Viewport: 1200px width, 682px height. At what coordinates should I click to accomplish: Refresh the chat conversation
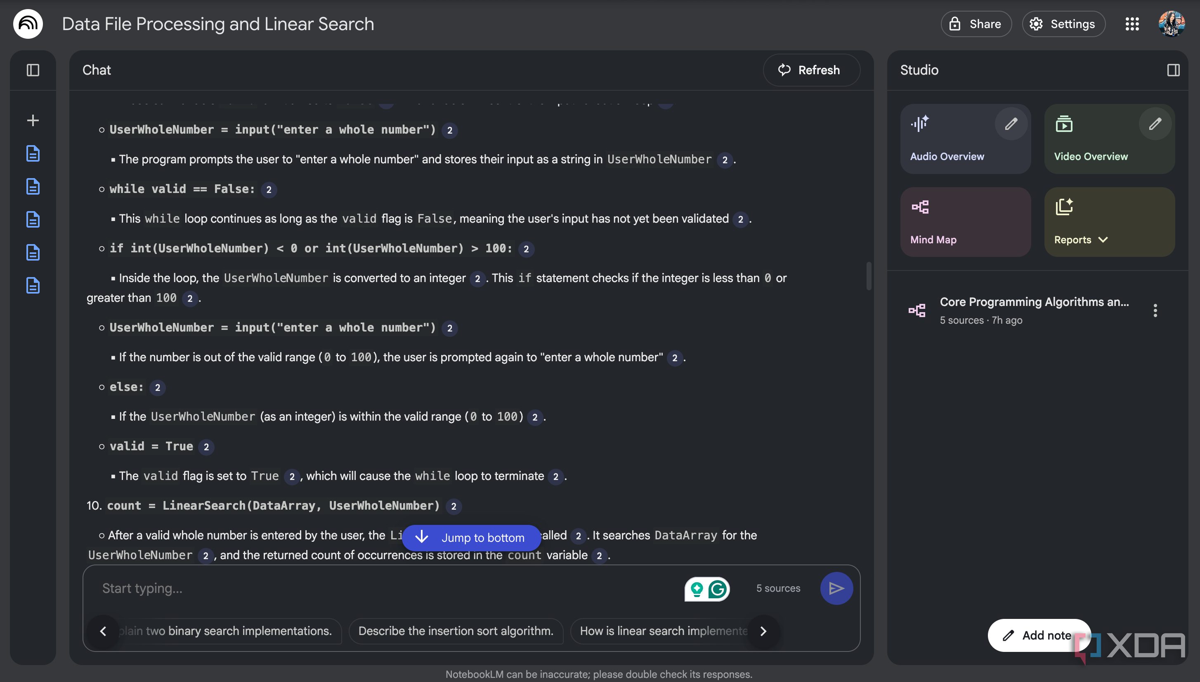pos(811,70)
